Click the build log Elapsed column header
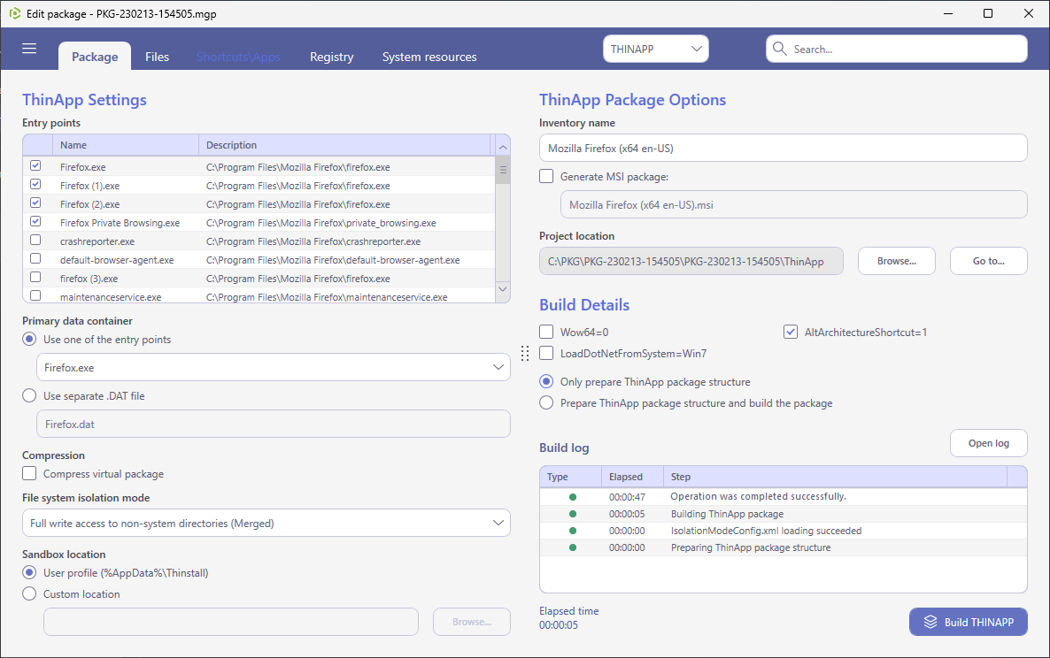The image size is (1050, 658). [x=632, y=477]
